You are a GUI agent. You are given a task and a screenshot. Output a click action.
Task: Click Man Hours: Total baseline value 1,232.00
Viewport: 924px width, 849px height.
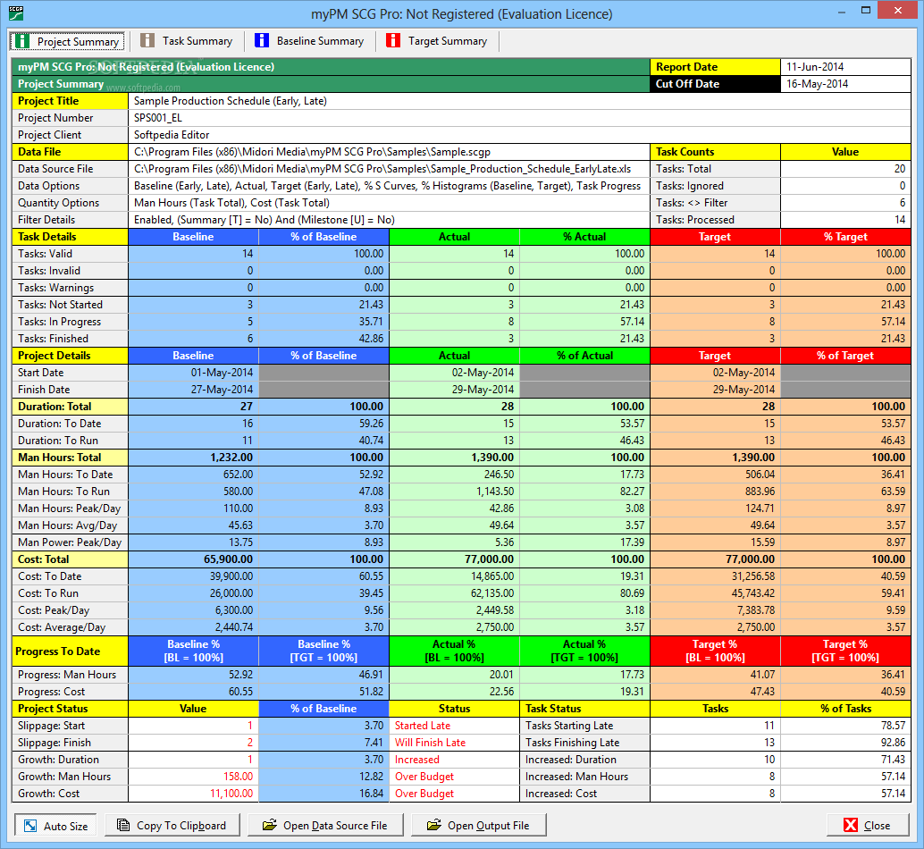tap(193, 458)
